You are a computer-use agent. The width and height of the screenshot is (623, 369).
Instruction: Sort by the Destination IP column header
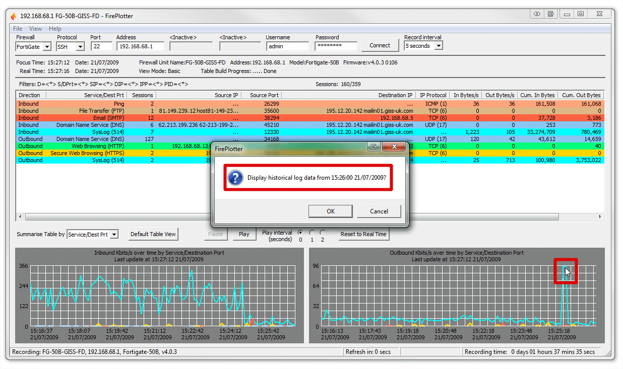(x=348, y=95)
